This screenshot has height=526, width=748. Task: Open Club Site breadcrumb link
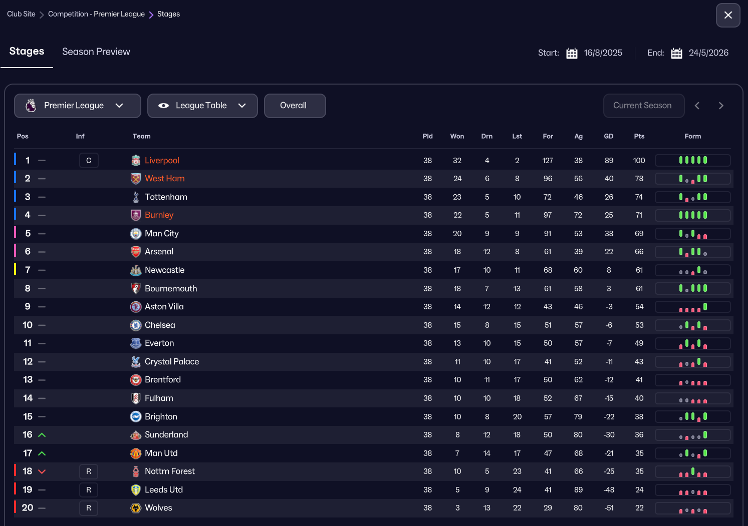21,14
